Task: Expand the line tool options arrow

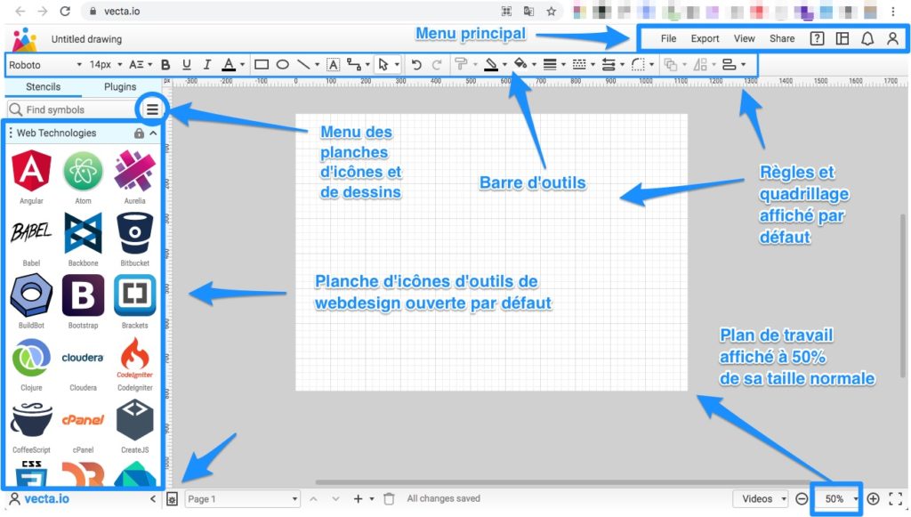Action: [318, 64]
